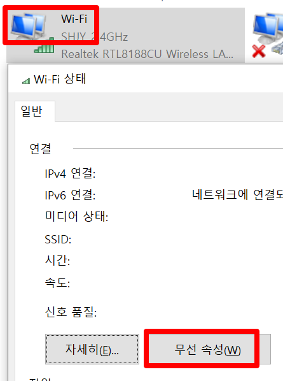Click the 시간: label

58,261
